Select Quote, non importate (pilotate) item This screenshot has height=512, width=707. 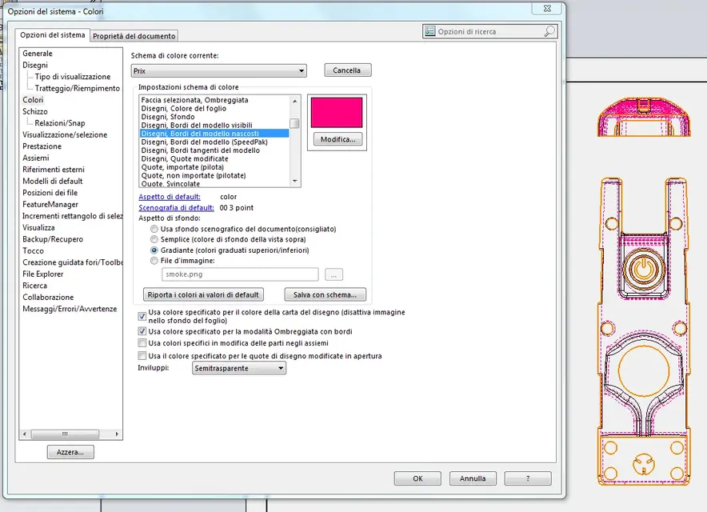(194, 175)
